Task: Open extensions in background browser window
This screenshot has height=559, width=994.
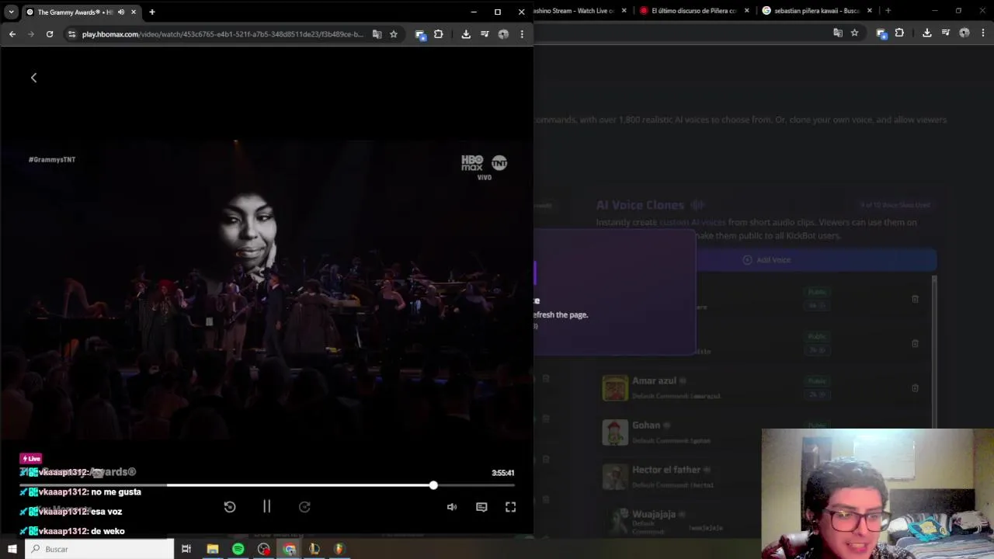Action: click(x=899, y=33)
